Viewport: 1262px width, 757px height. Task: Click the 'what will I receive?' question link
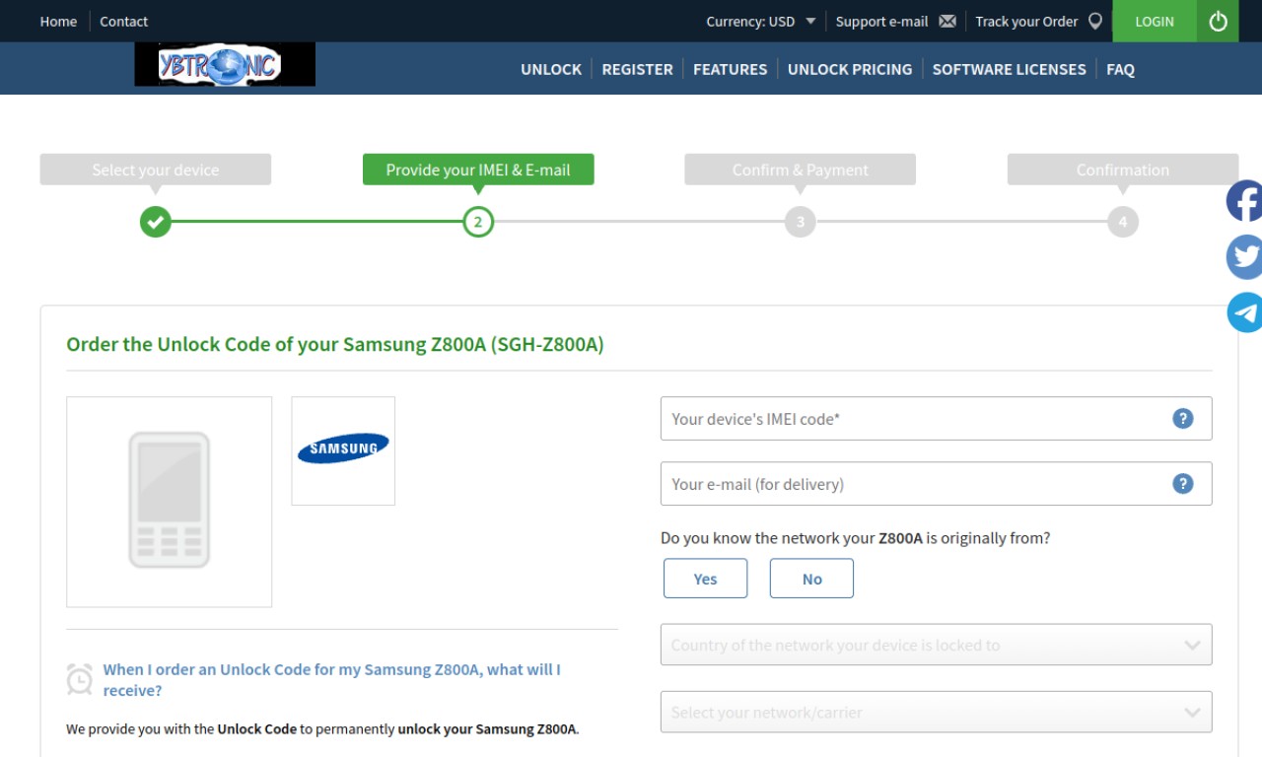point(331,680)
